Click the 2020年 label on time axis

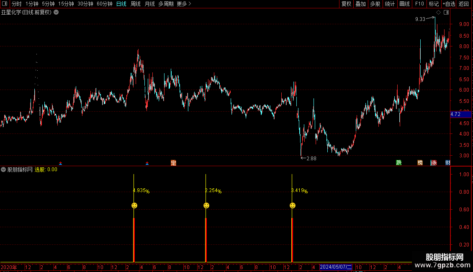[x=9, y=267]
